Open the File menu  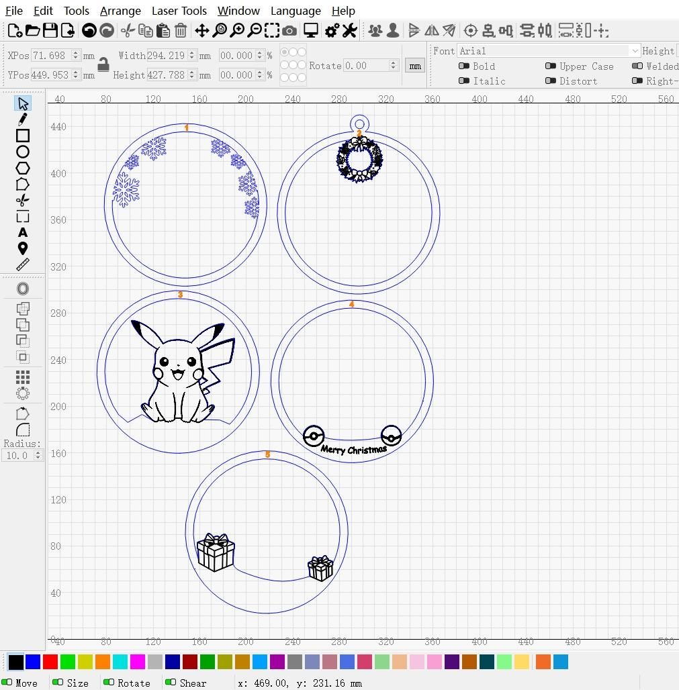tap(13, 11)
